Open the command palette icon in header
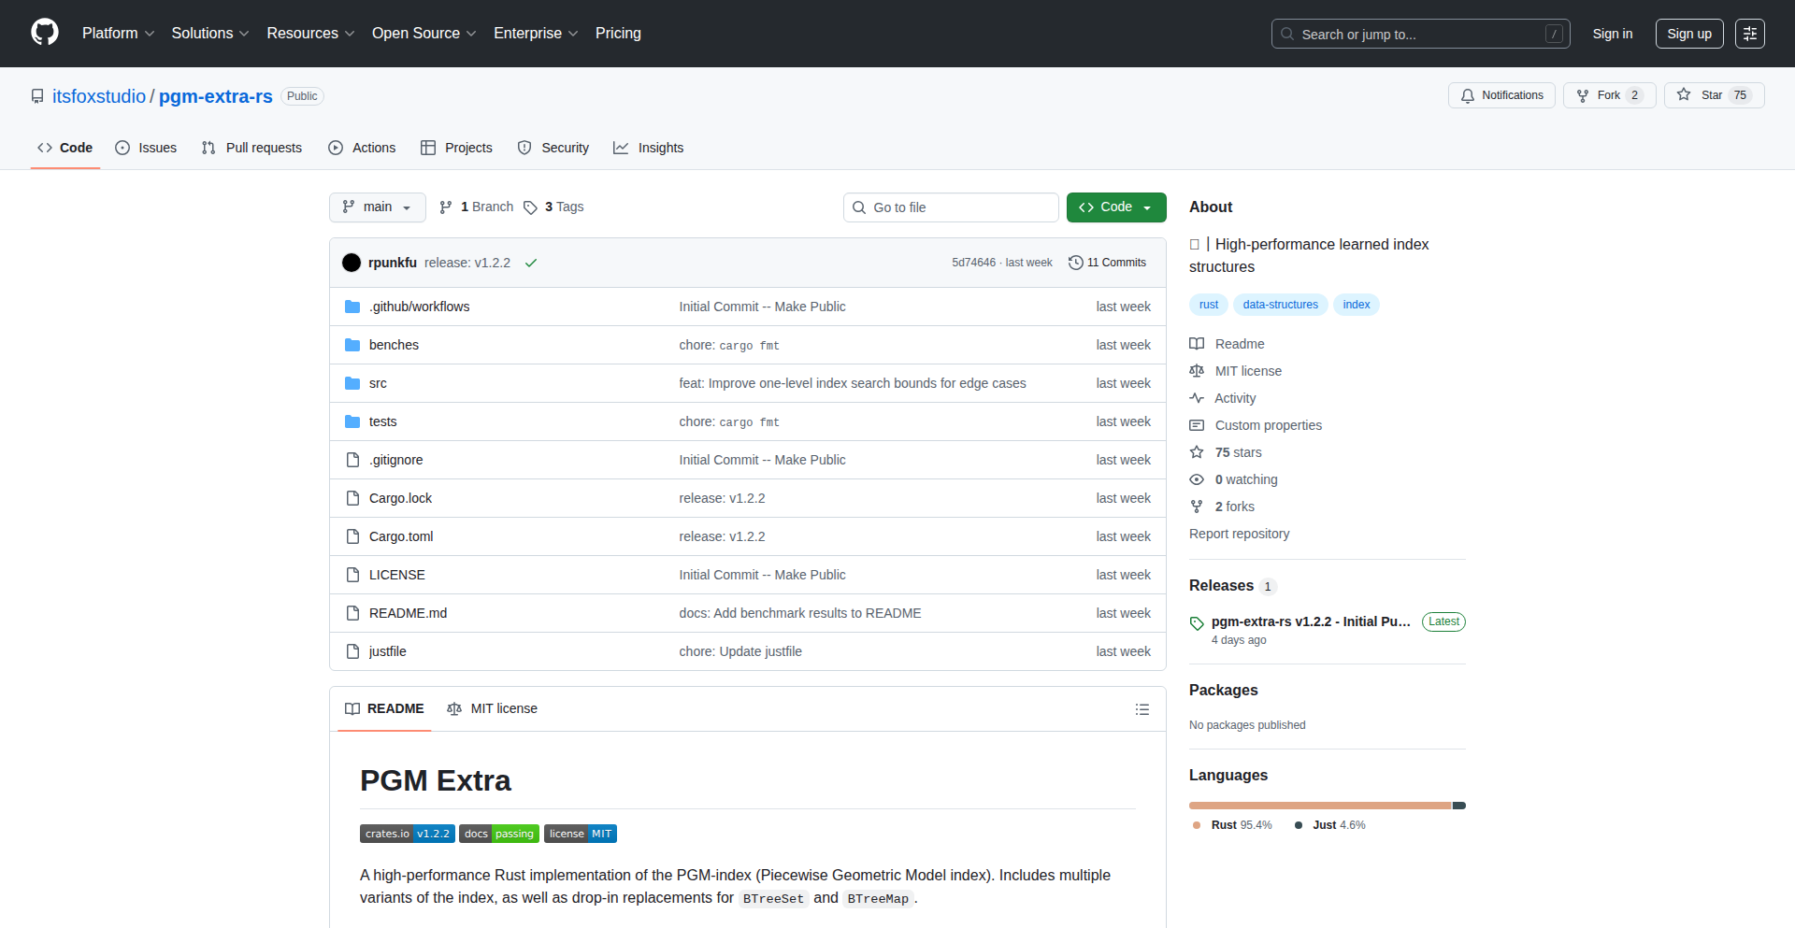 1749,34
